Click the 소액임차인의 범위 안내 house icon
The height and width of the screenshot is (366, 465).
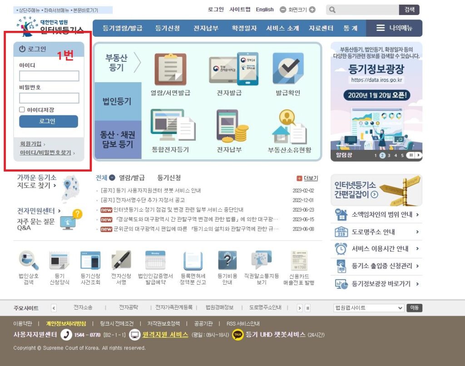pos(341,214)
